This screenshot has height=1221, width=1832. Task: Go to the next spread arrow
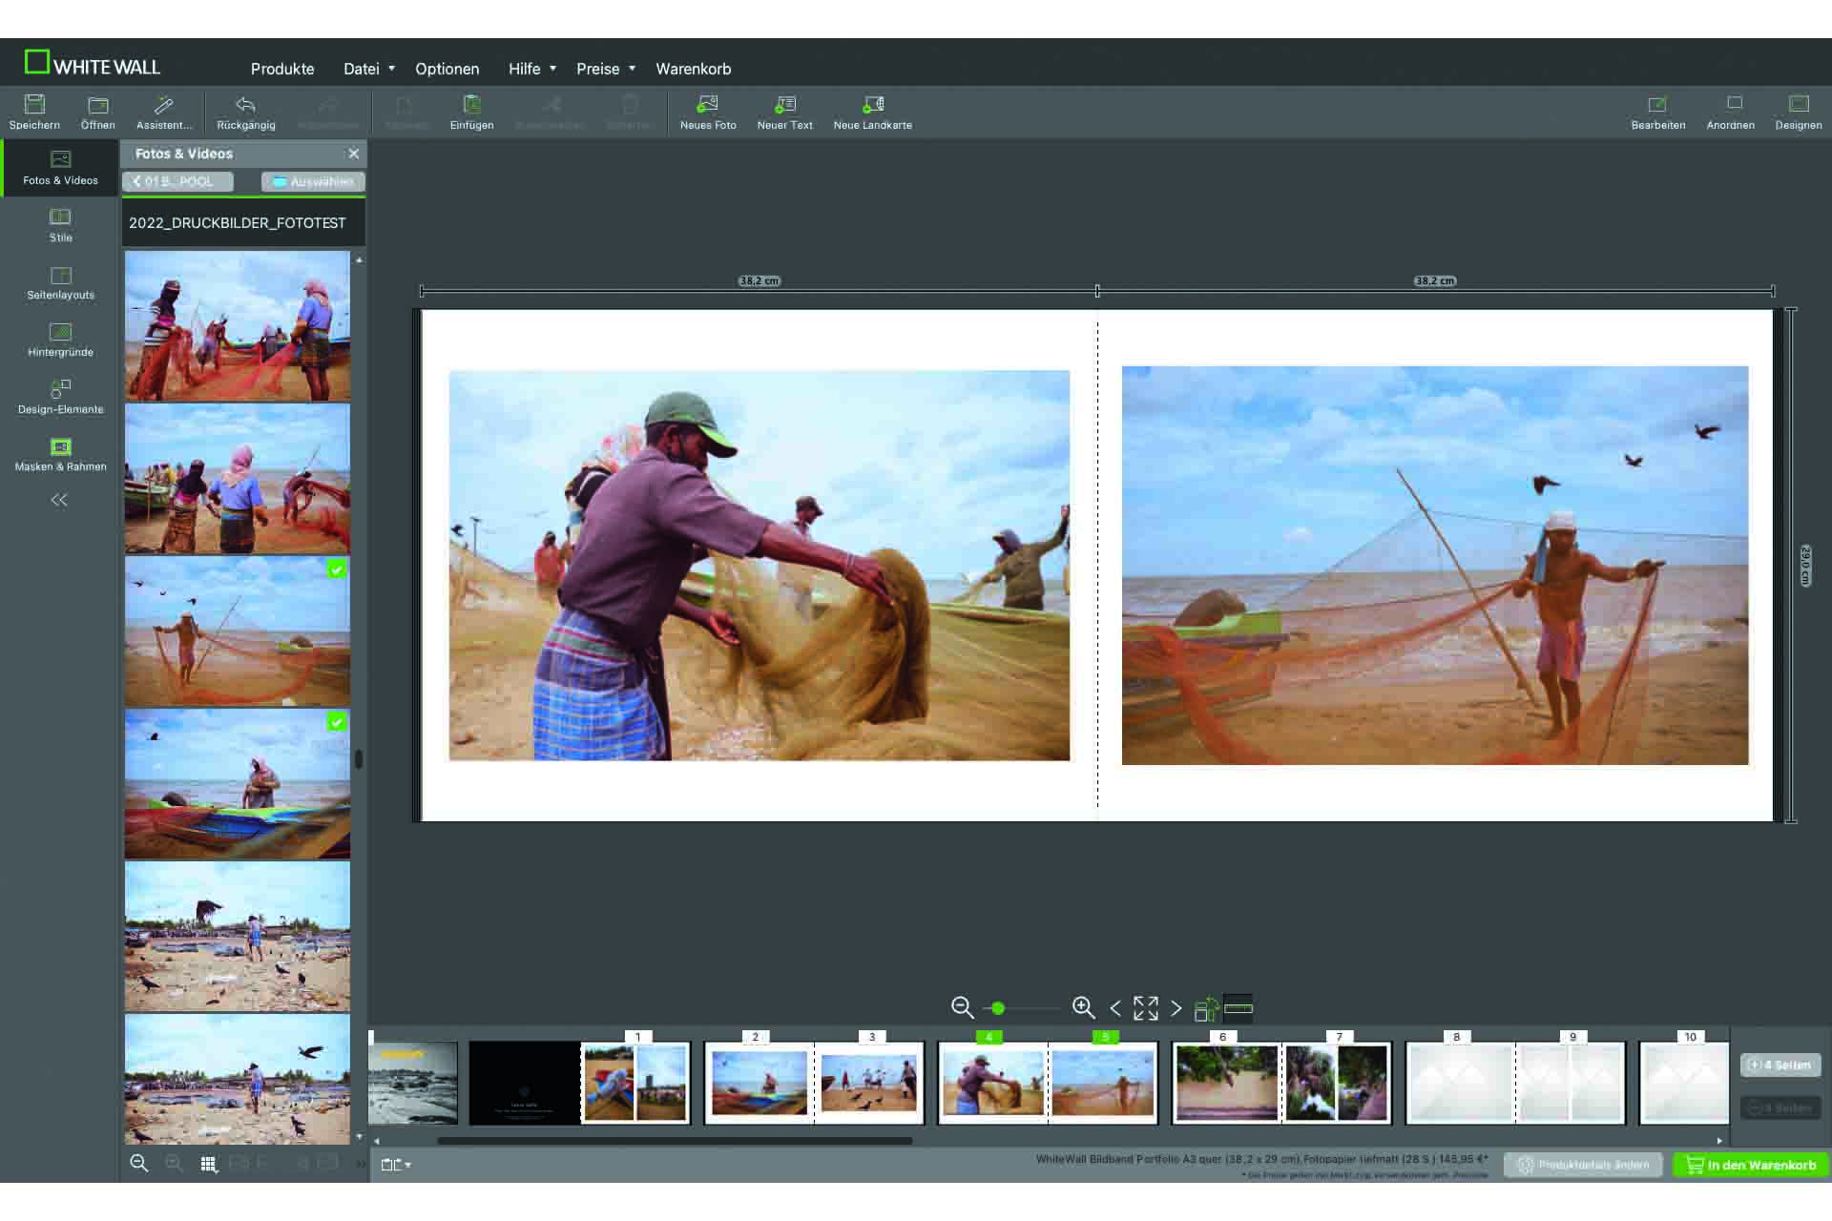pyautogui.click(x=1176, y=1008)
